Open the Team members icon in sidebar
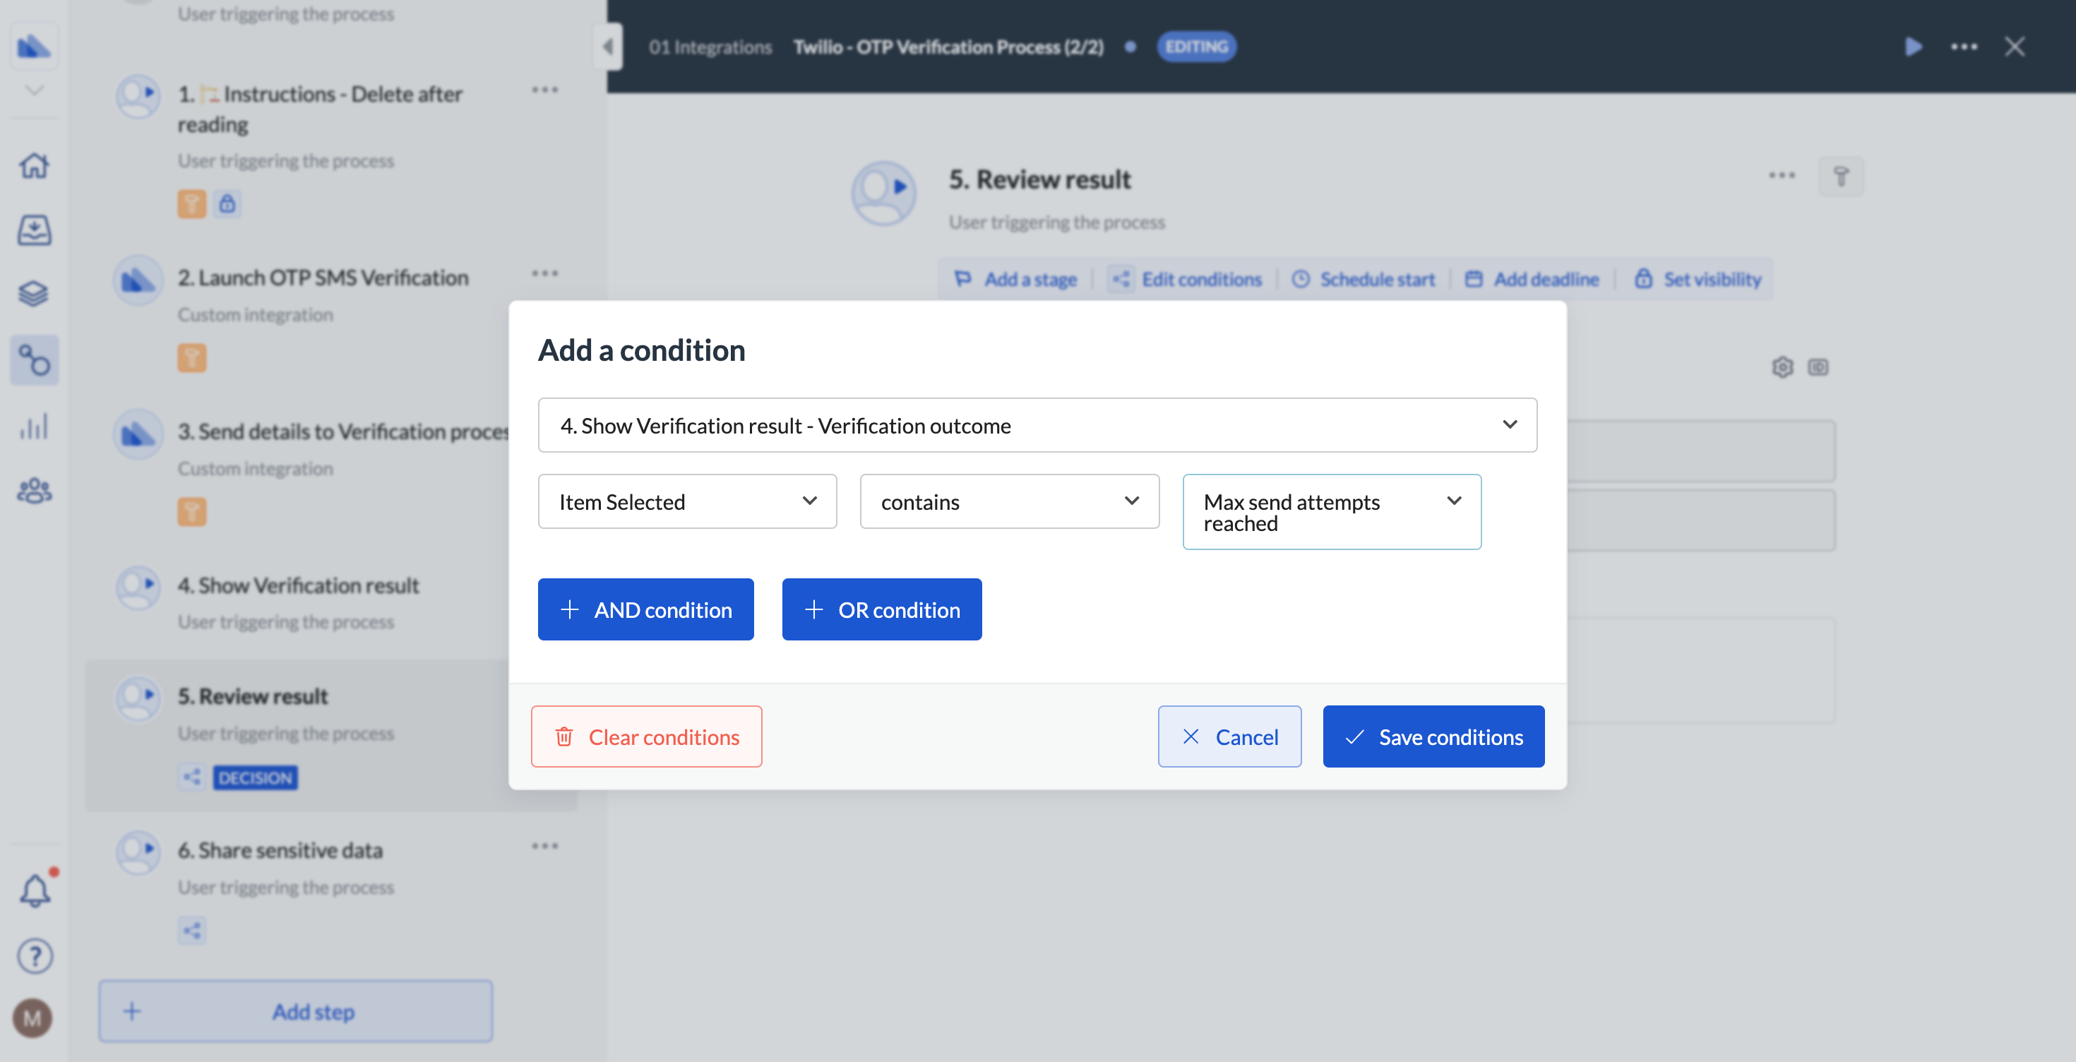2076x1062 pixels. coord(34,491)
